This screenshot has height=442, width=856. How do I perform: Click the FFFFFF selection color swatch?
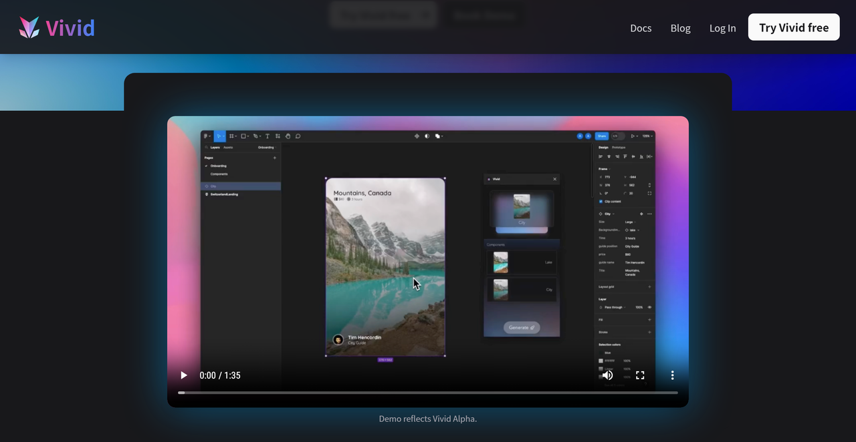pos(601,361)
